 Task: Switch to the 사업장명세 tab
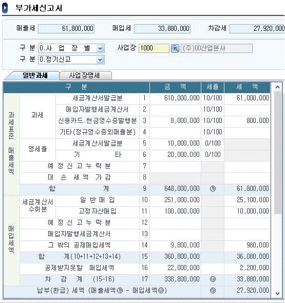coord(85,75)
